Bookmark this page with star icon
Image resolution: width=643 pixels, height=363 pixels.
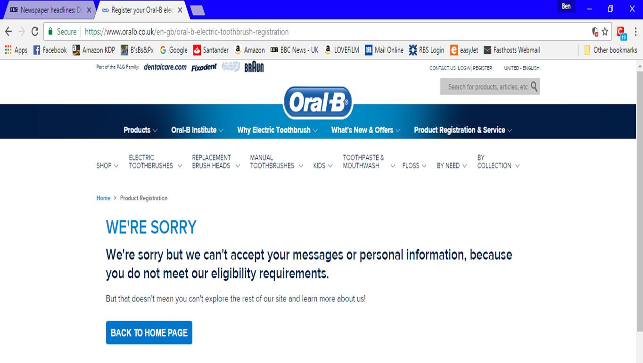click(x=605, y=32)
